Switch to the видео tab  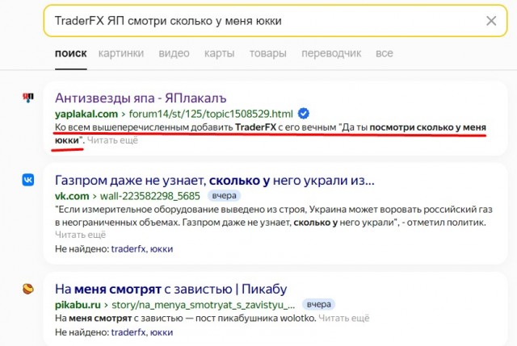(x=174, y=53)
